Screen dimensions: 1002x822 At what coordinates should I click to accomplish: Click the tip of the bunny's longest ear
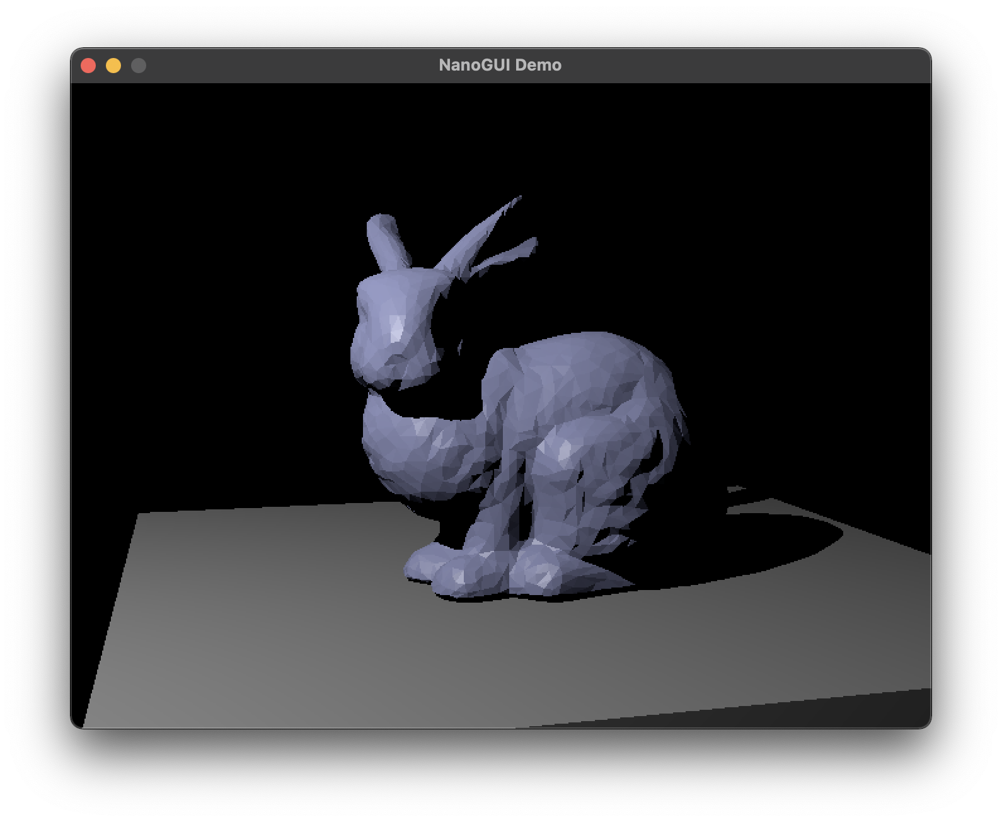click(x=517, y=200)
